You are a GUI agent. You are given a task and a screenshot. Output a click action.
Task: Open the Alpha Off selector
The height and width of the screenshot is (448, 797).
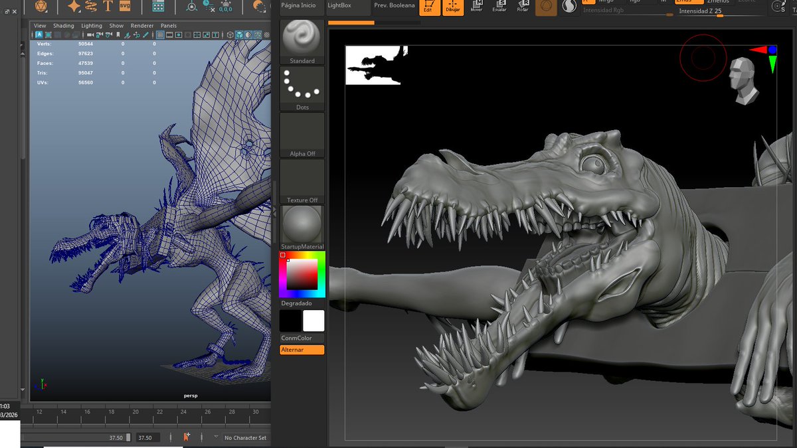tap(302, 135)
